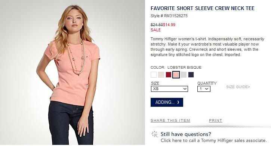This screenshot has height=146, width=271.
Task: Click the cursor icon beside Still have questions
Action: [x=155, y=134]
